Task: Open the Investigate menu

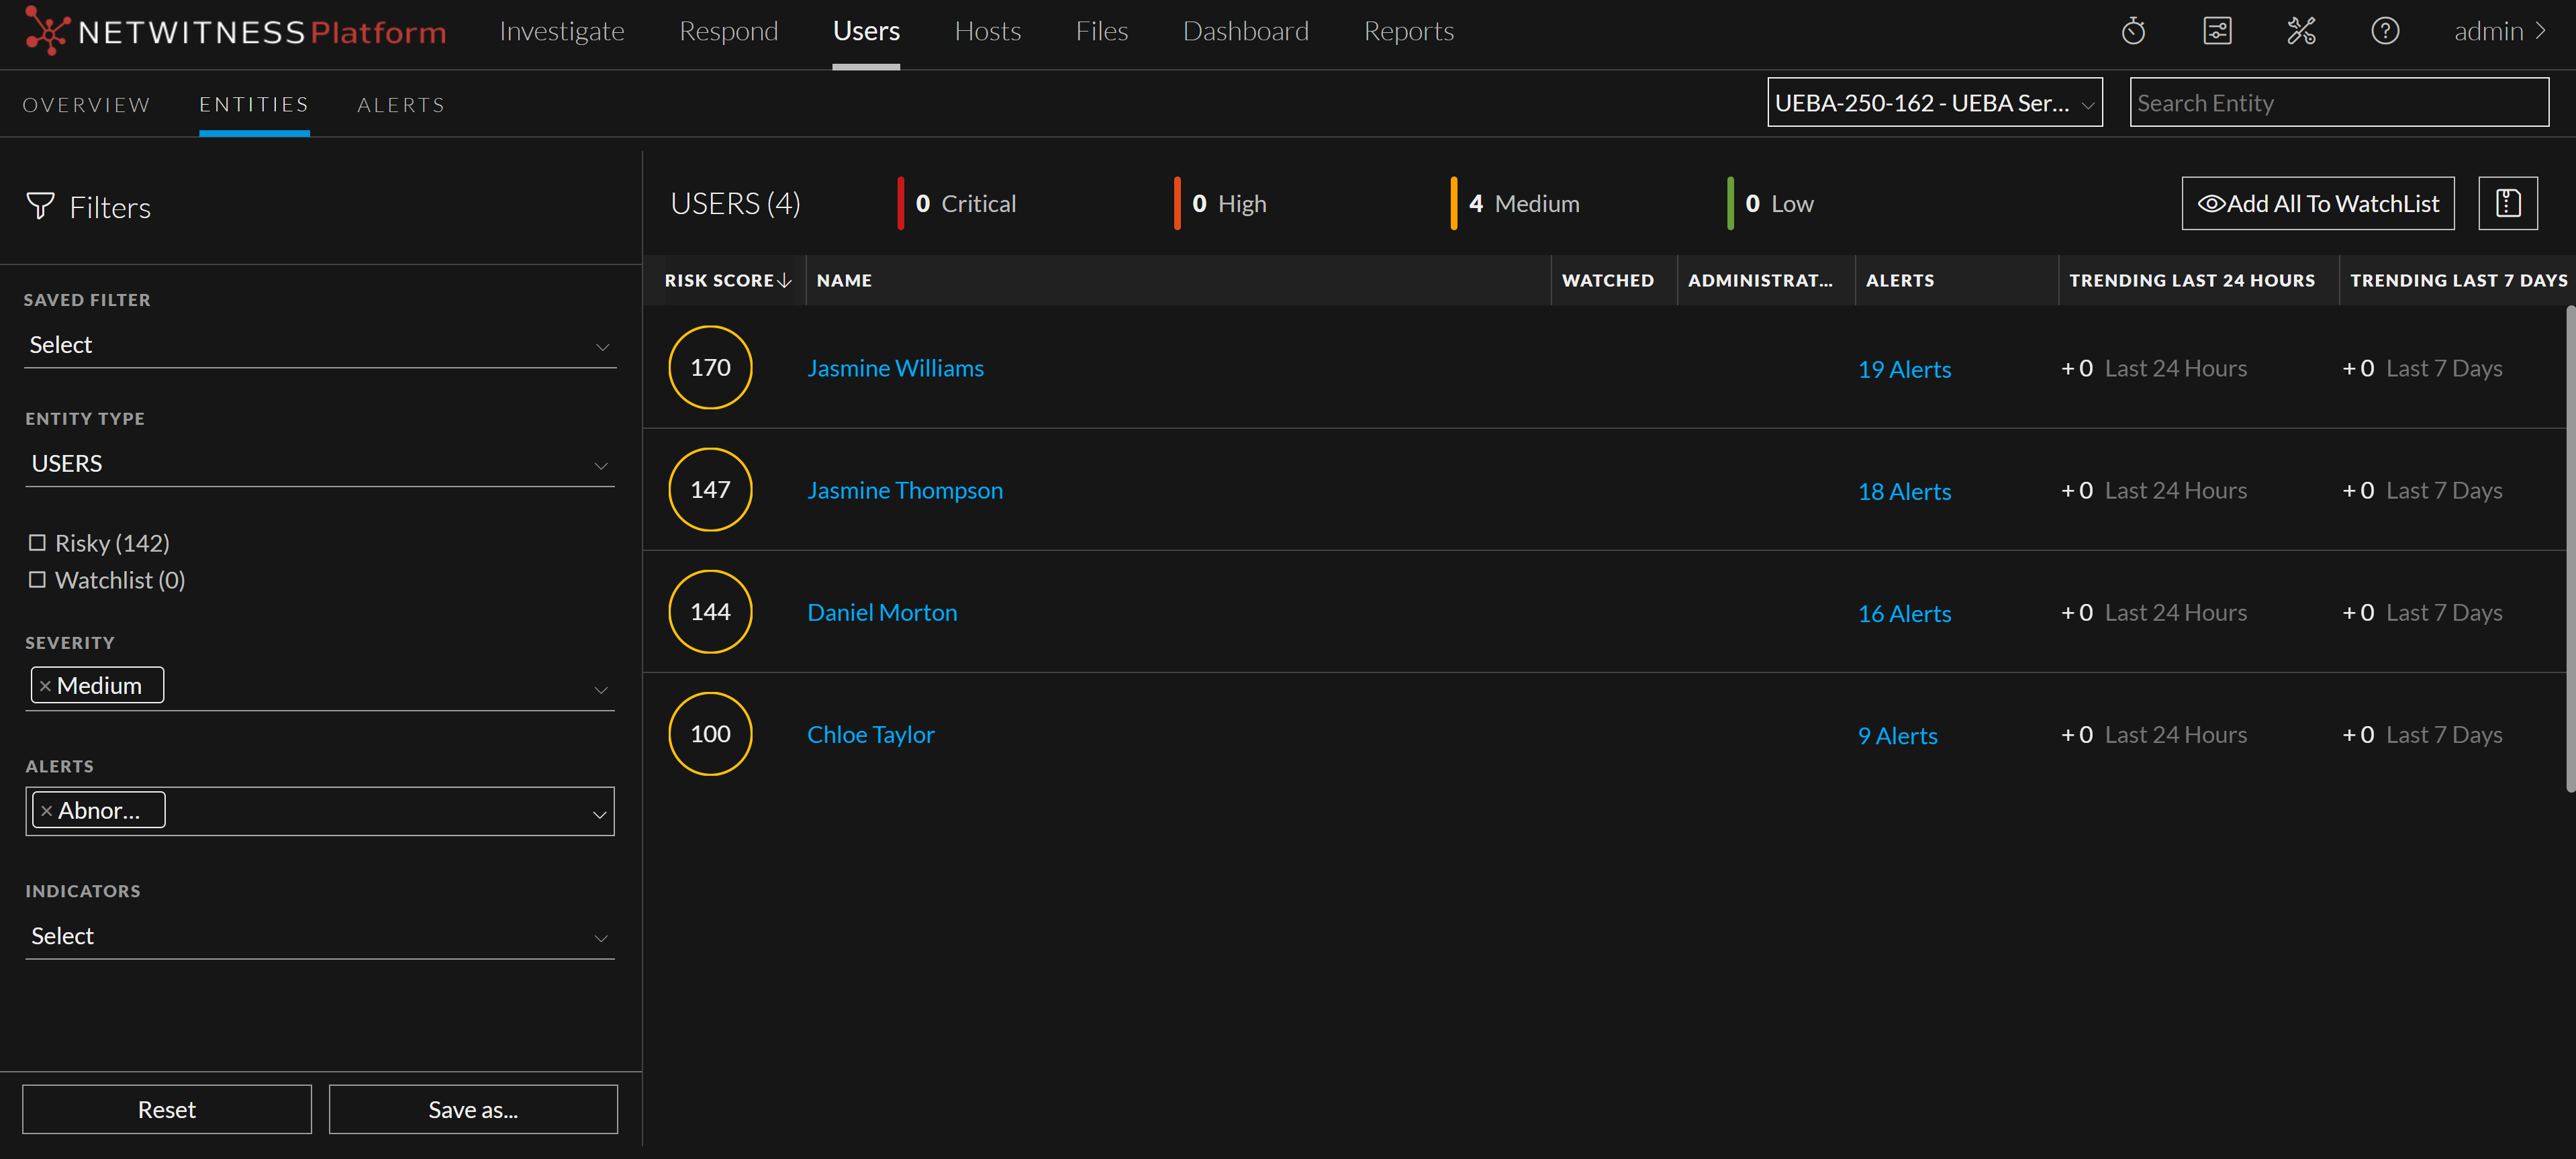Action: point(561,32)
